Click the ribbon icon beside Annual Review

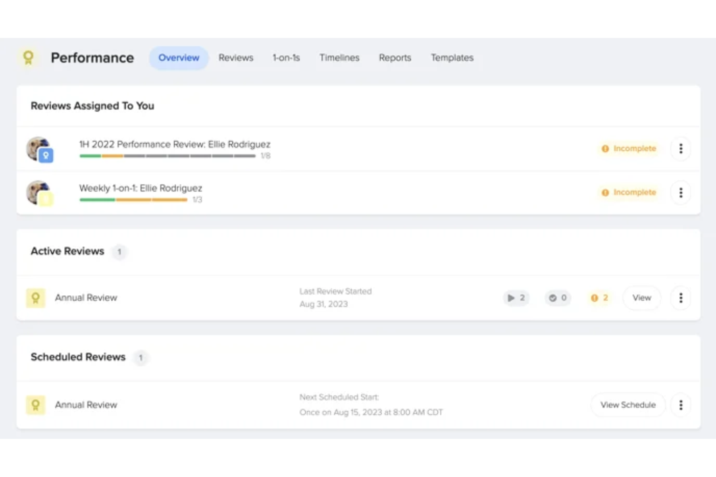tap(35, 298)
